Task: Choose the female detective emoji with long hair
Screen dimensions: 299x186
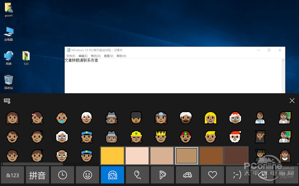Action: tap(112, 118)
